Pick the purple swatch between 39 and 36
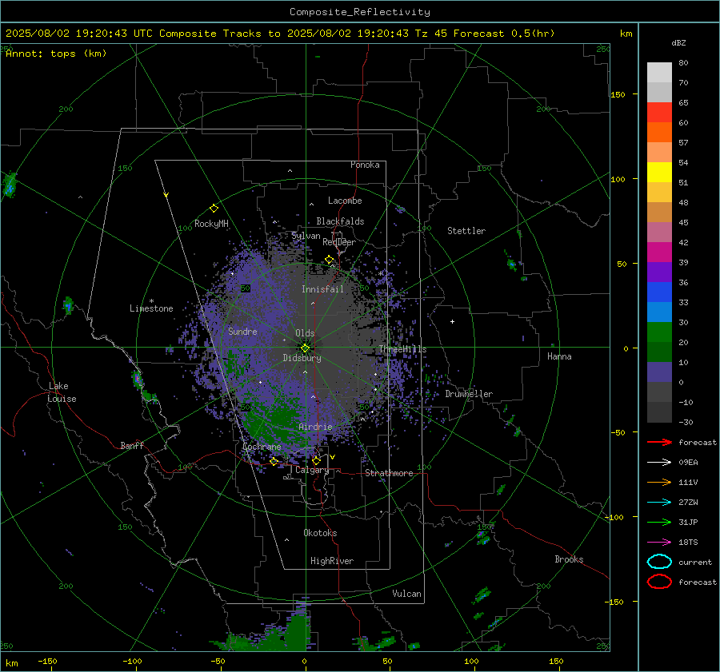 click(659, 272)
